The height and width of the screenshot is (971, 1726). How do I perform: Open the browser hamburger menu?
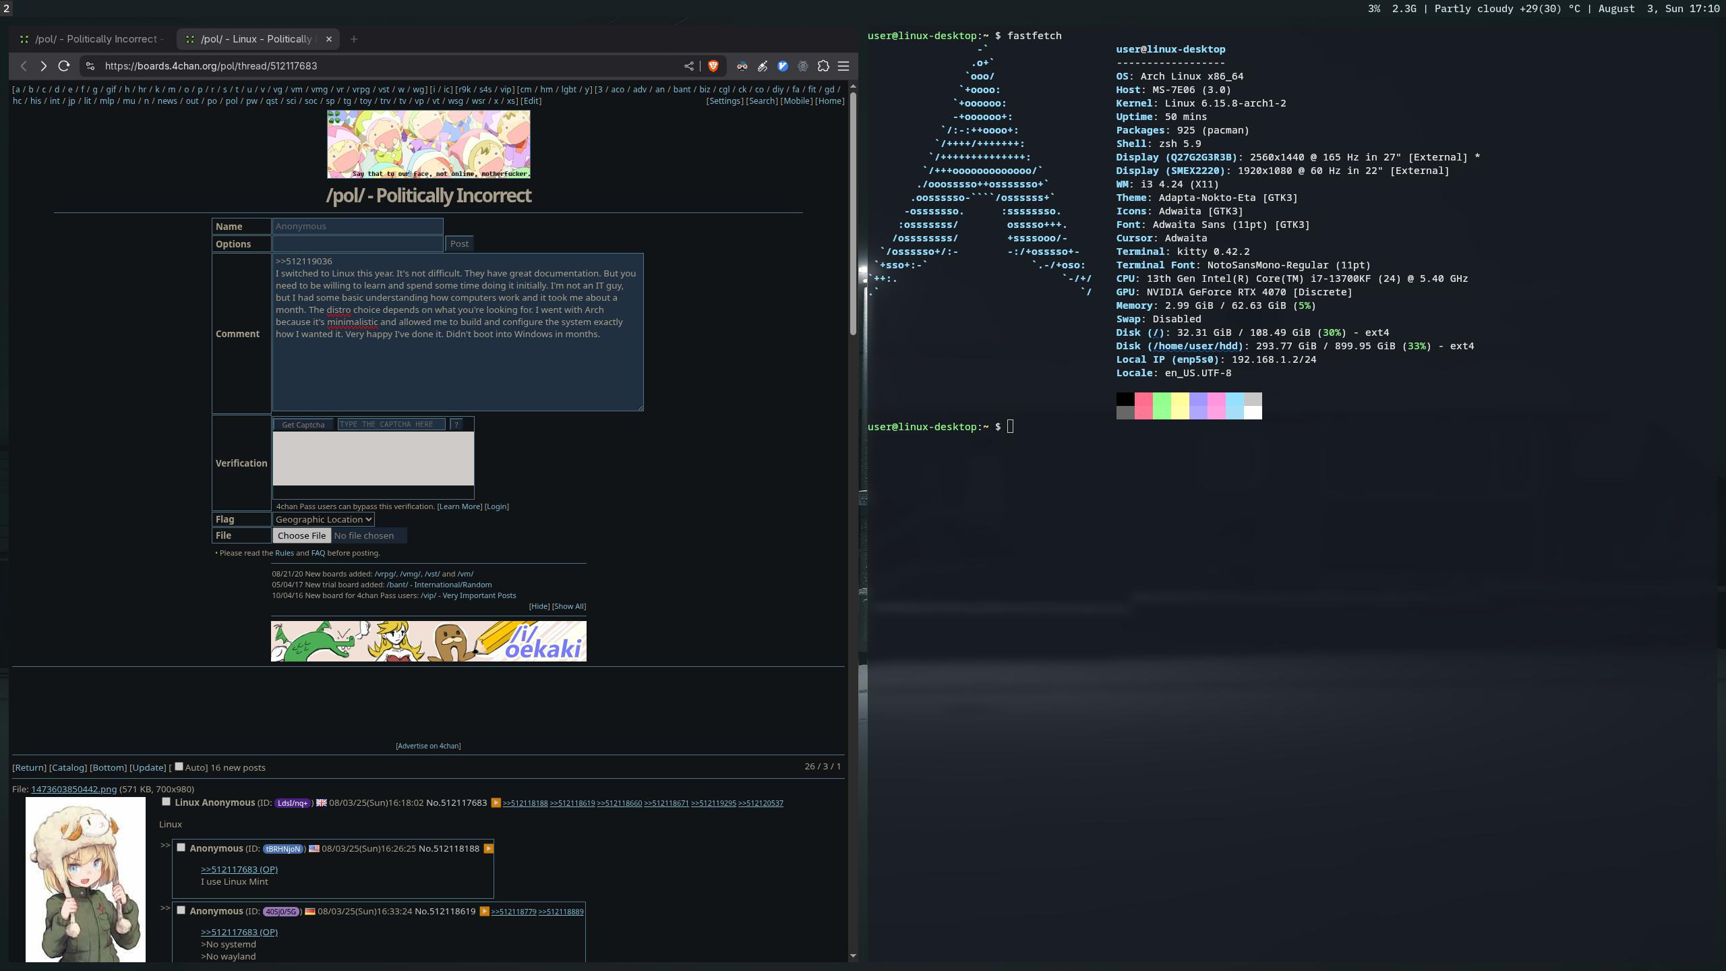(843, 66)
